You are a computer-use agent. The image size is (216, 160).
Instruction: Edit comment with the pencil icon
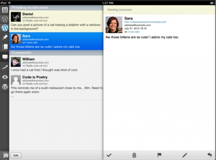point(185,155)
